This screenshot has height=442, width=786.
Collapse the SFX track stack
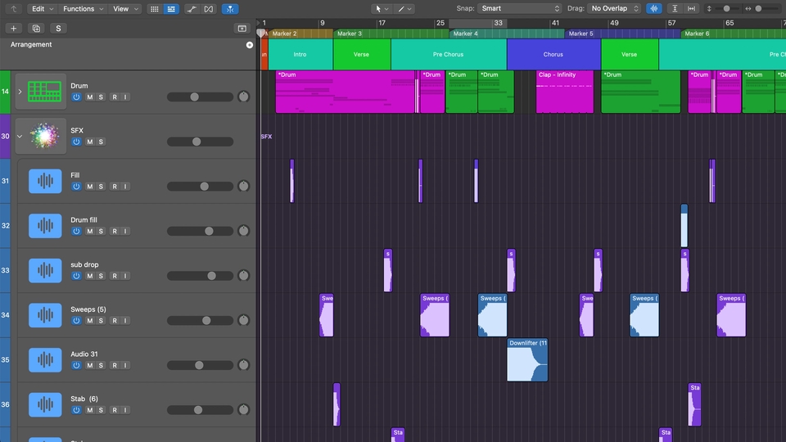(20, 136)
